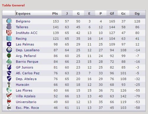Open the Atl. Carlos Paz team link

click(28, 73)
